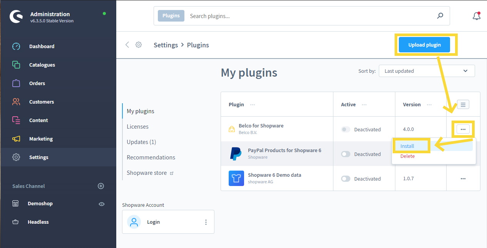Add a new Sales Channel
The height and width of the screenshot is (248, 487).
(101, 186)
